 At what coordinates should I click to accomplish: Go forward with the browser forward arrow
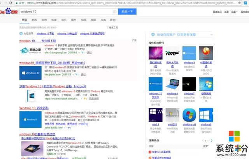tap(6, 3)
